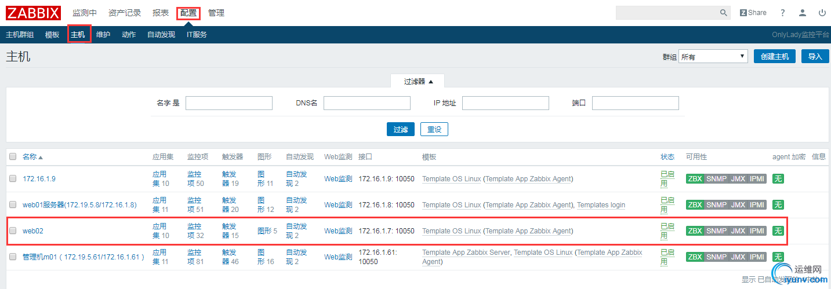
Task: Go to 维护 submenu
Action: (103, 35)
